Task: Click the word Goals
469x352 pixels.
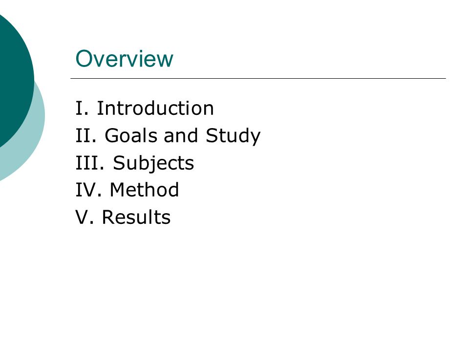Action: click(x=131, y=135)
